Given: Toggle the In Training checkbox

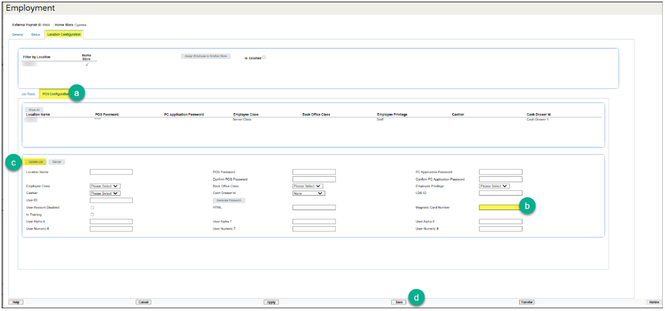Looking at the screenshot, I should coord(92,215).
